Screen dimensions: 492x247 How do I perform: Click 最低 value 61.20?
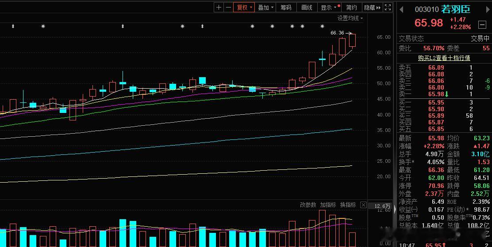481,170
